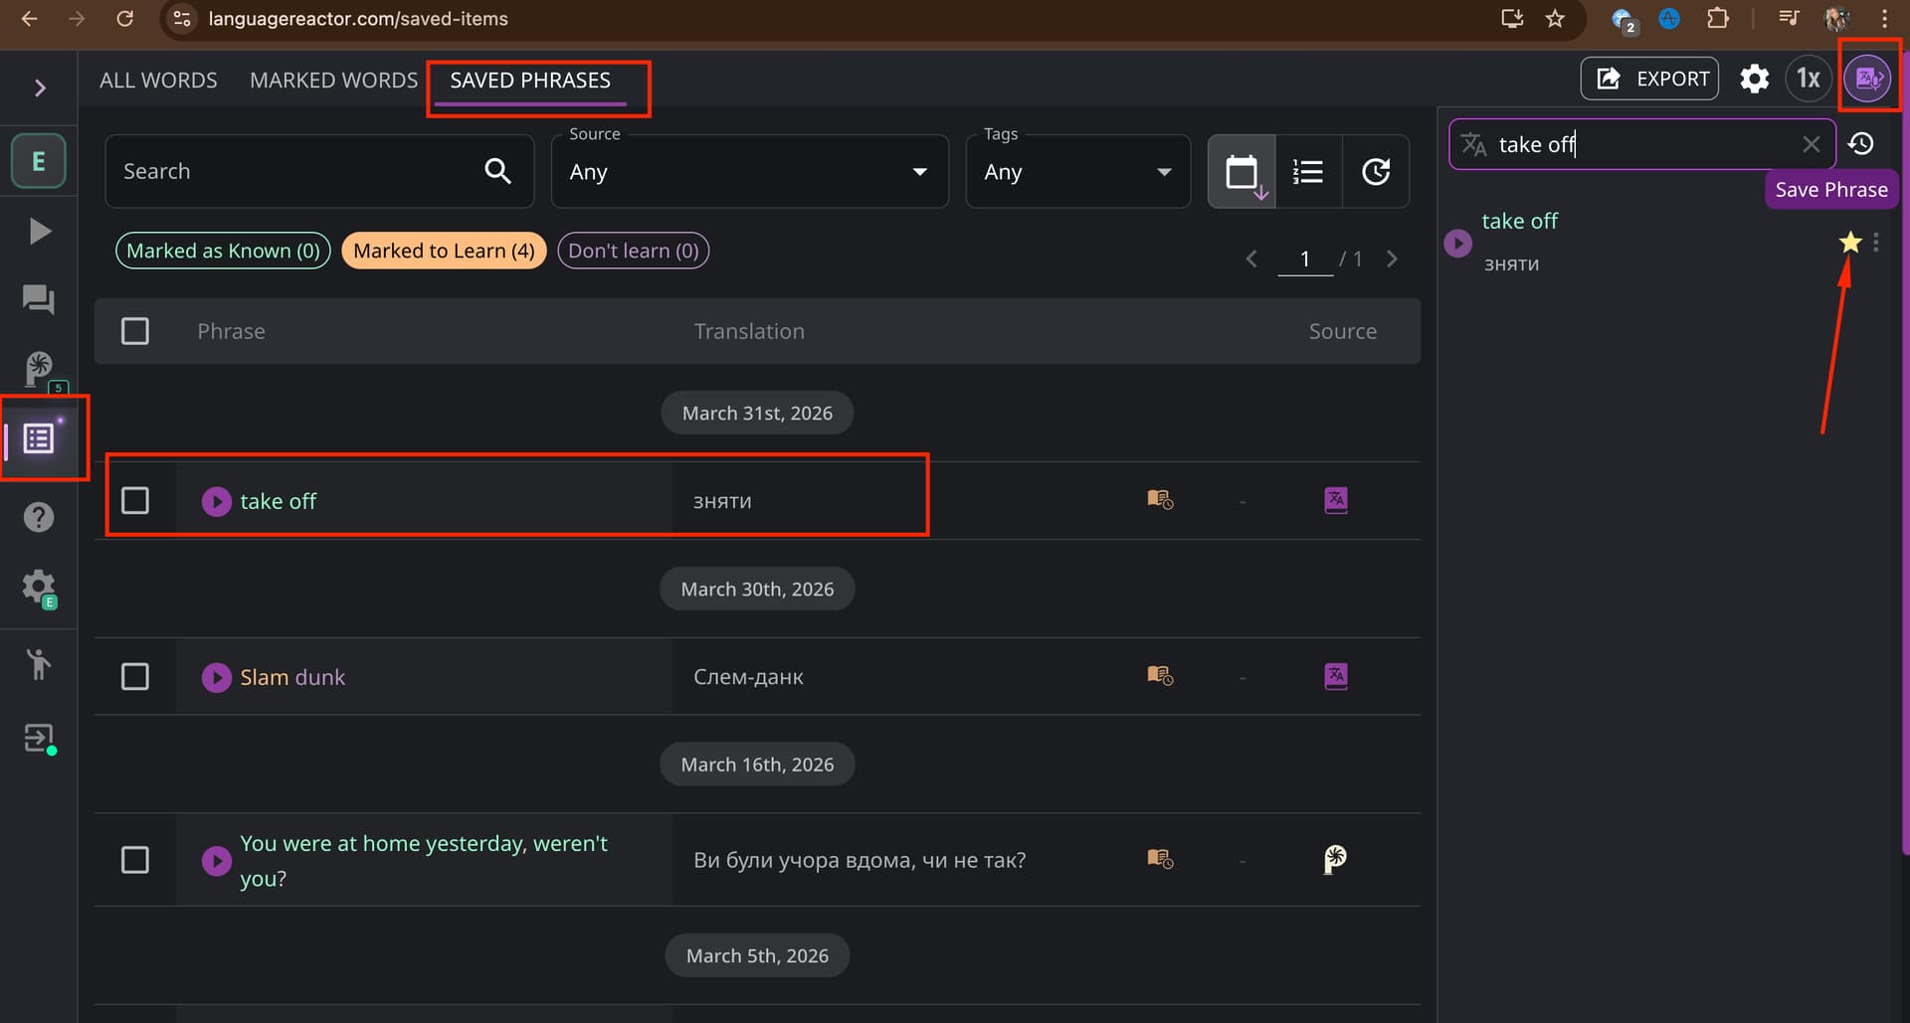
Task: Play audio for 'Slam dunk' phrase
Action: coord(216,678)
